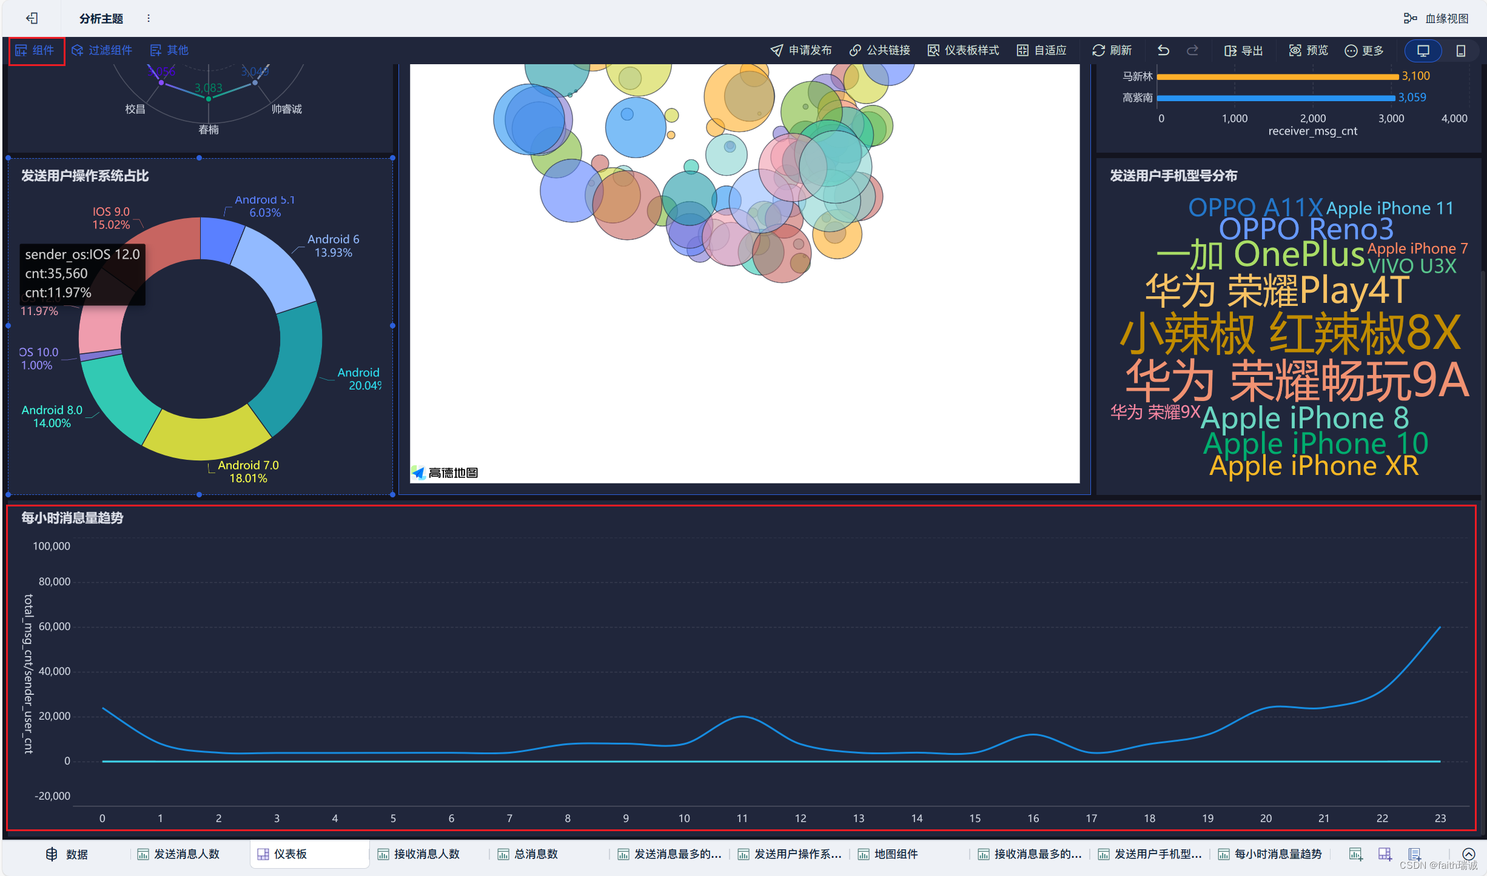Switch to desktop preview mode

pos(1423,50)
